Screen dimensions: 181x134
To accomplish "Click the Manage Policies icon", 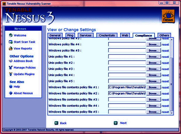I will click(x=11, y=68).
